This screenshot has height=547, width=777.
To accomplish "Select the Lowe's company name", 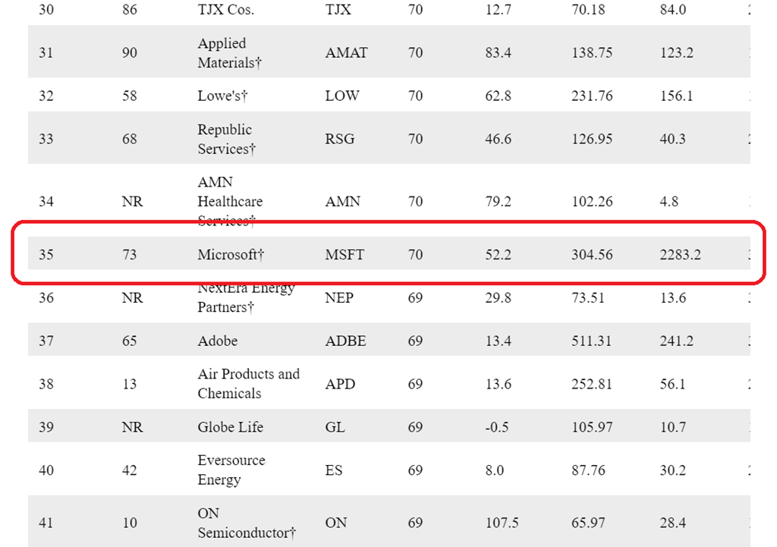I will point(225,96).
